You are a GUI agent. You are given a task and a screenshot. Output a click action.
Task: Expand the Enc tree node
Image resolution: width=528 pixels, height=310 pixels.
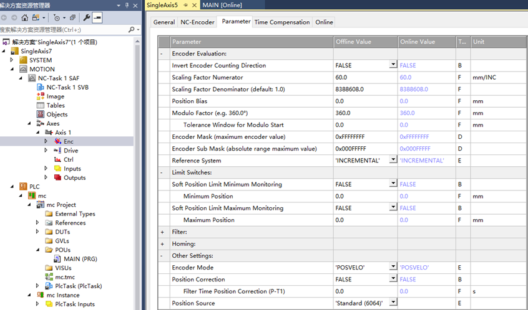coord(46,141)
